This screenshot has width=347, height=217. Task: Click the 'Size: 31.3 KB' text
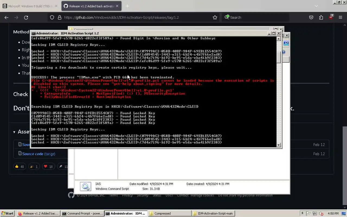tap(151, 189)
